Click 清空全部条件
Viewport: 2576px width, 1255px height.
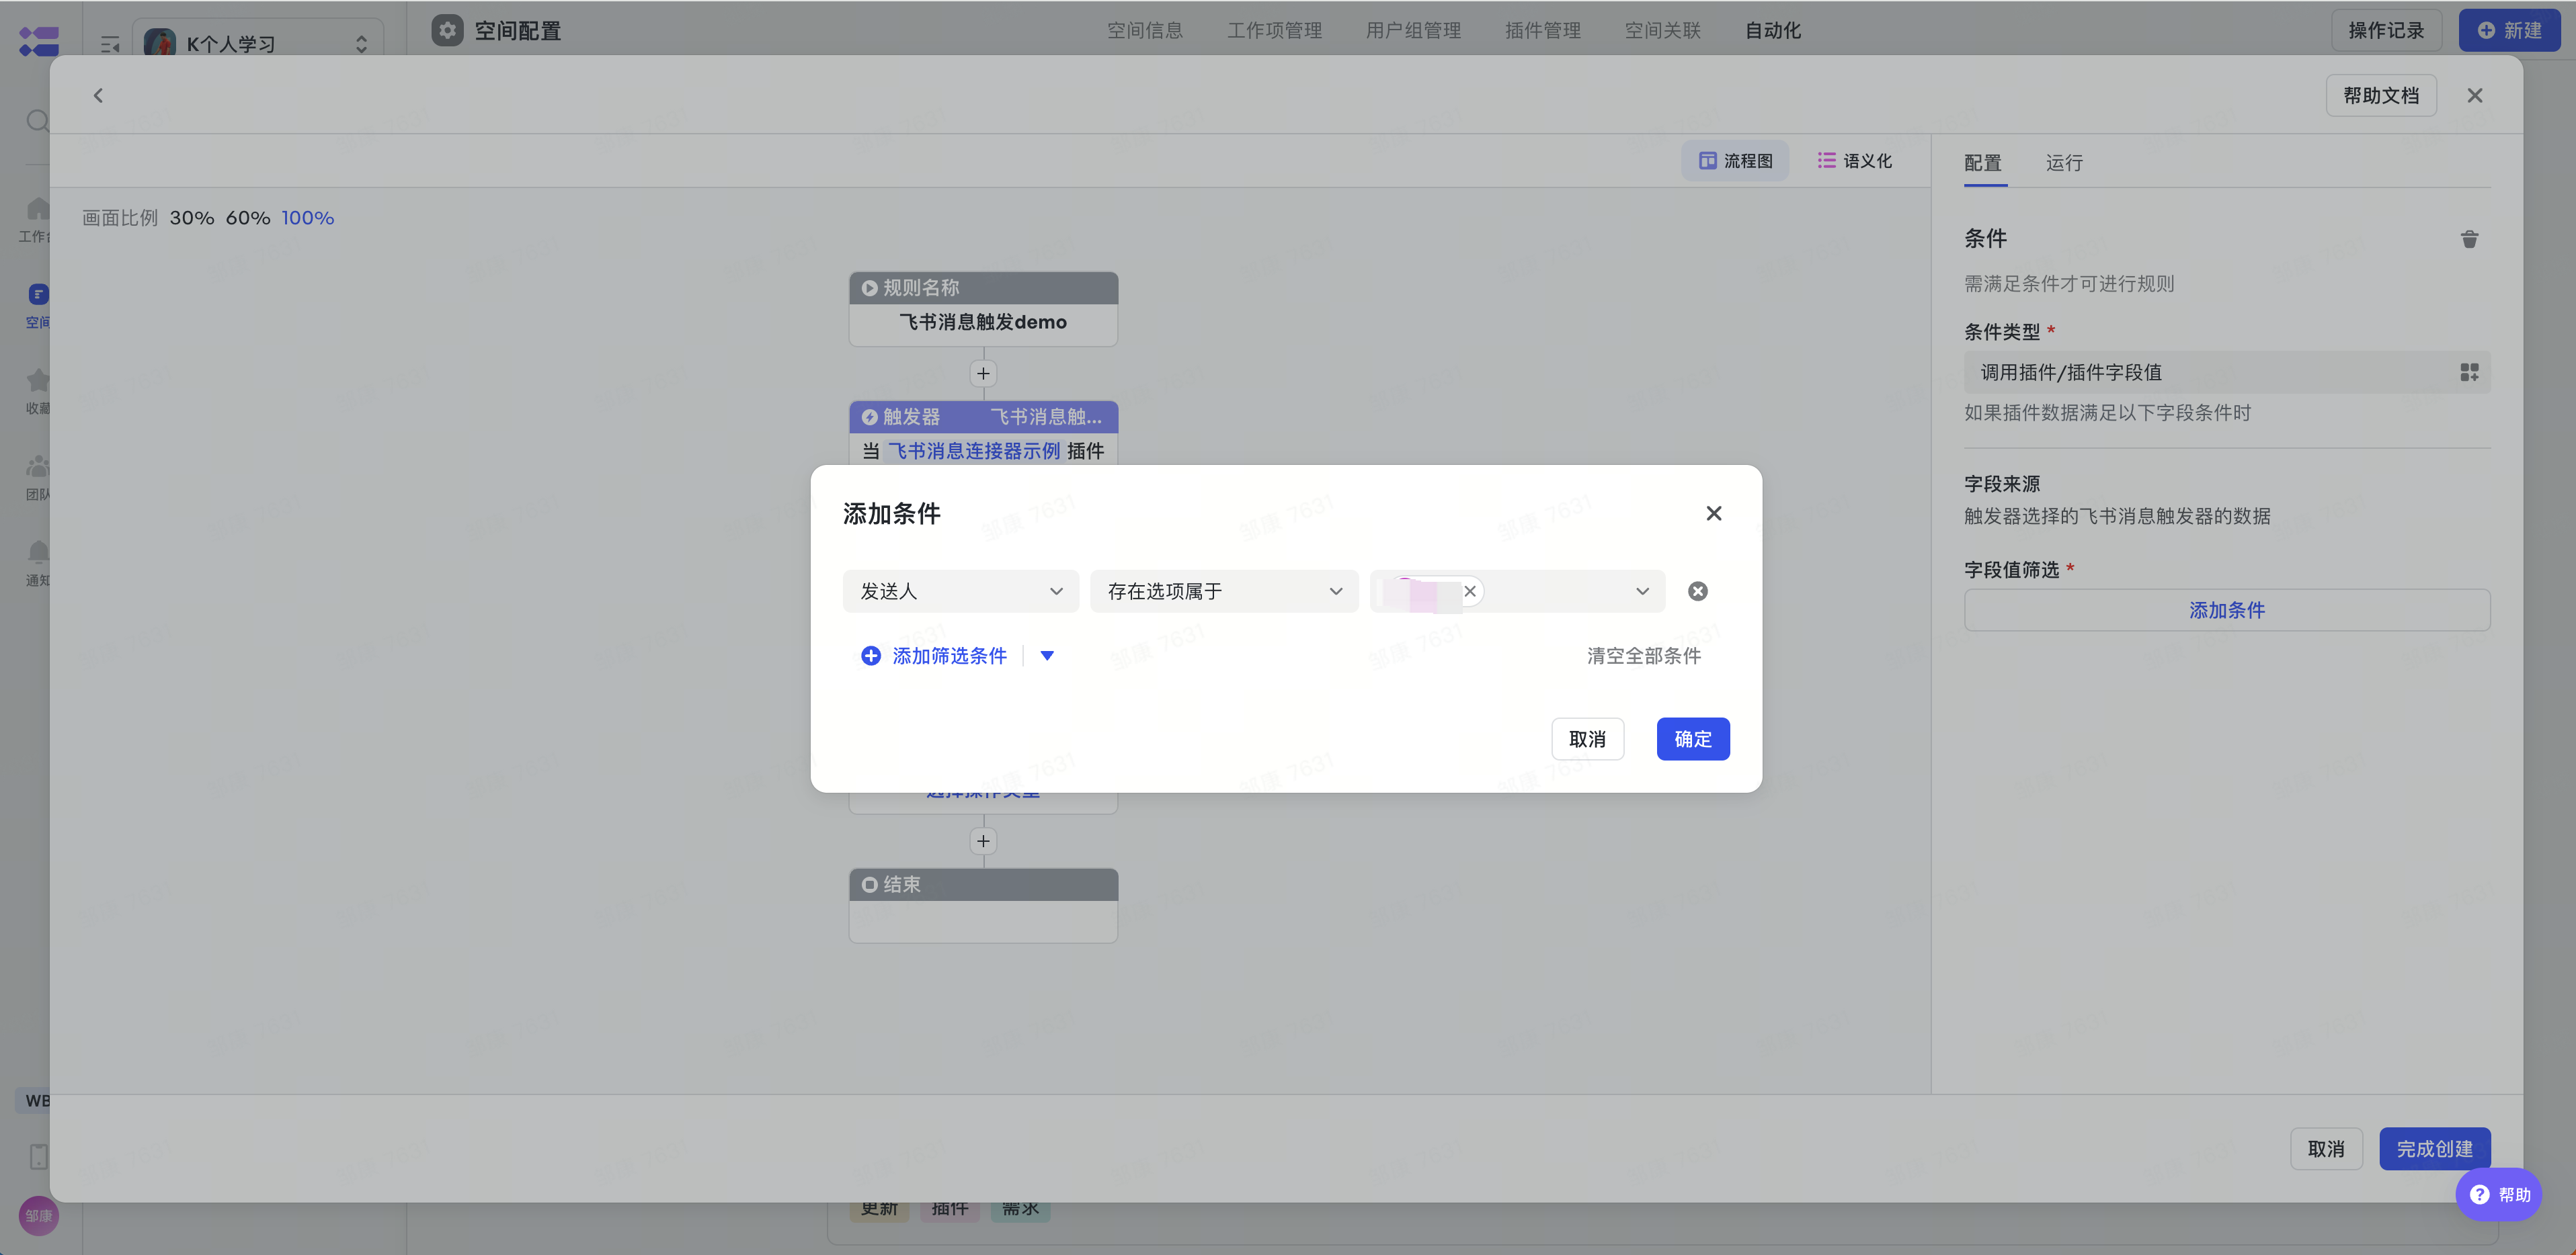click(x=1644, y=656)
